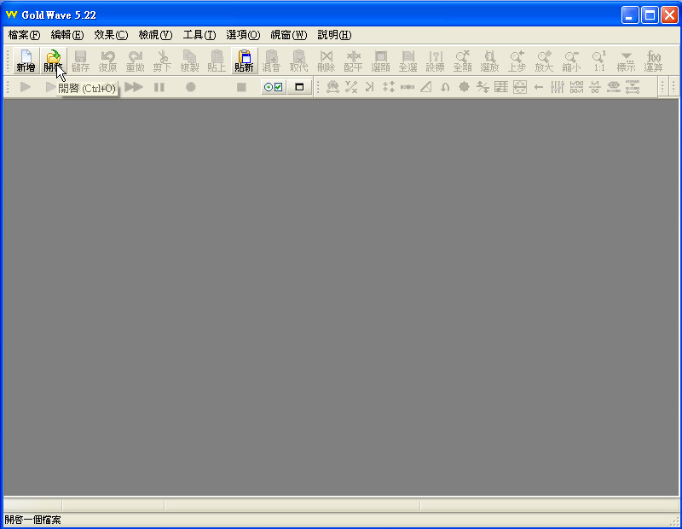Click the 儲存 (Save) toolbar icon

(80, 61)
